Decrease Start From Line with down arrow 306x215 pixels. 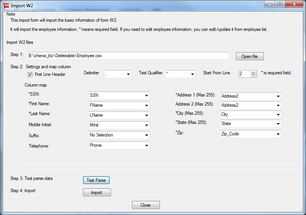[x=254, y=75]
